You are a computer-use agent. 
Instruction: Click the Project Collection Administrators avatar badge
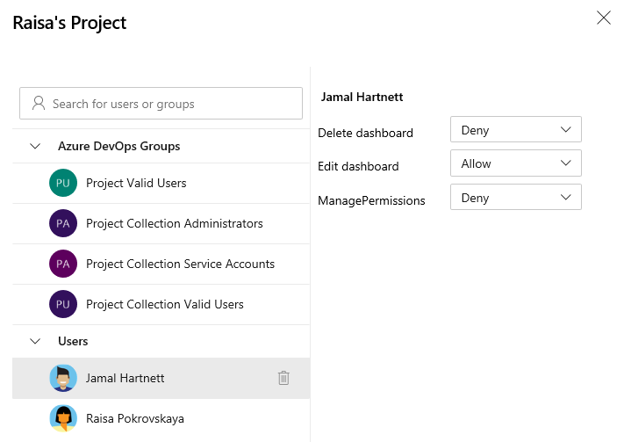tap(63, 223)
